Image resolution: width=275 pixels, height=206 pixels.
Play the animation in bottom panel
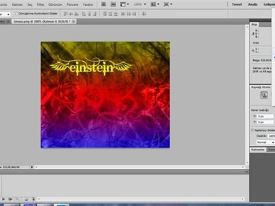pyautogui.click(x=3, y=199)
